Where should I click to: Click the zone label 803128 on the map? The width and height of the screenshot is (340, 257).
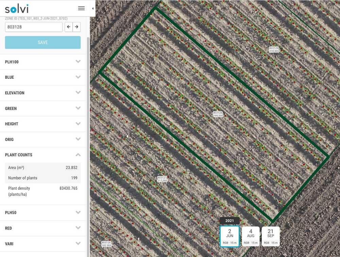[x=218, y=114]
